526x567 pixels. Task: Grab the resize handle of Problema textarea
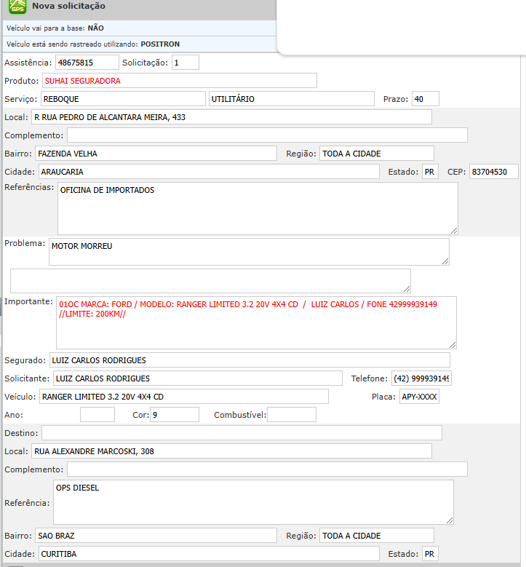click(445, 261)
